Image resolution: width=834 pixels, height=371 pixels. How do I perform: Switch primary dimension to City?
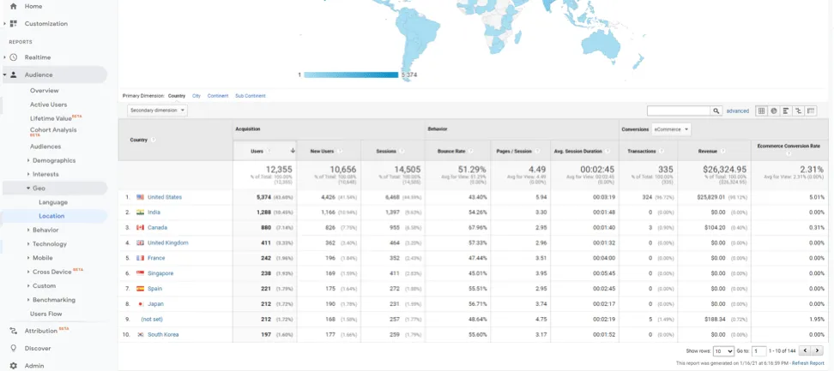[x=196, y=96]
